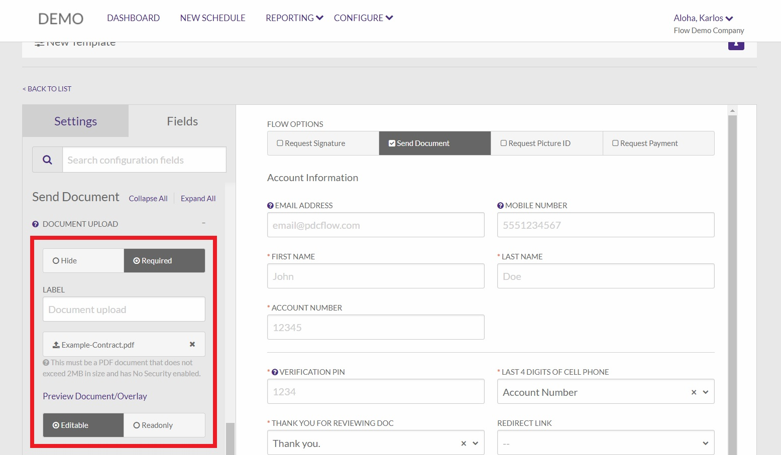This screenshot has width=781, height=455.
Task: Select the Readonly option
Action: [164, 425]
